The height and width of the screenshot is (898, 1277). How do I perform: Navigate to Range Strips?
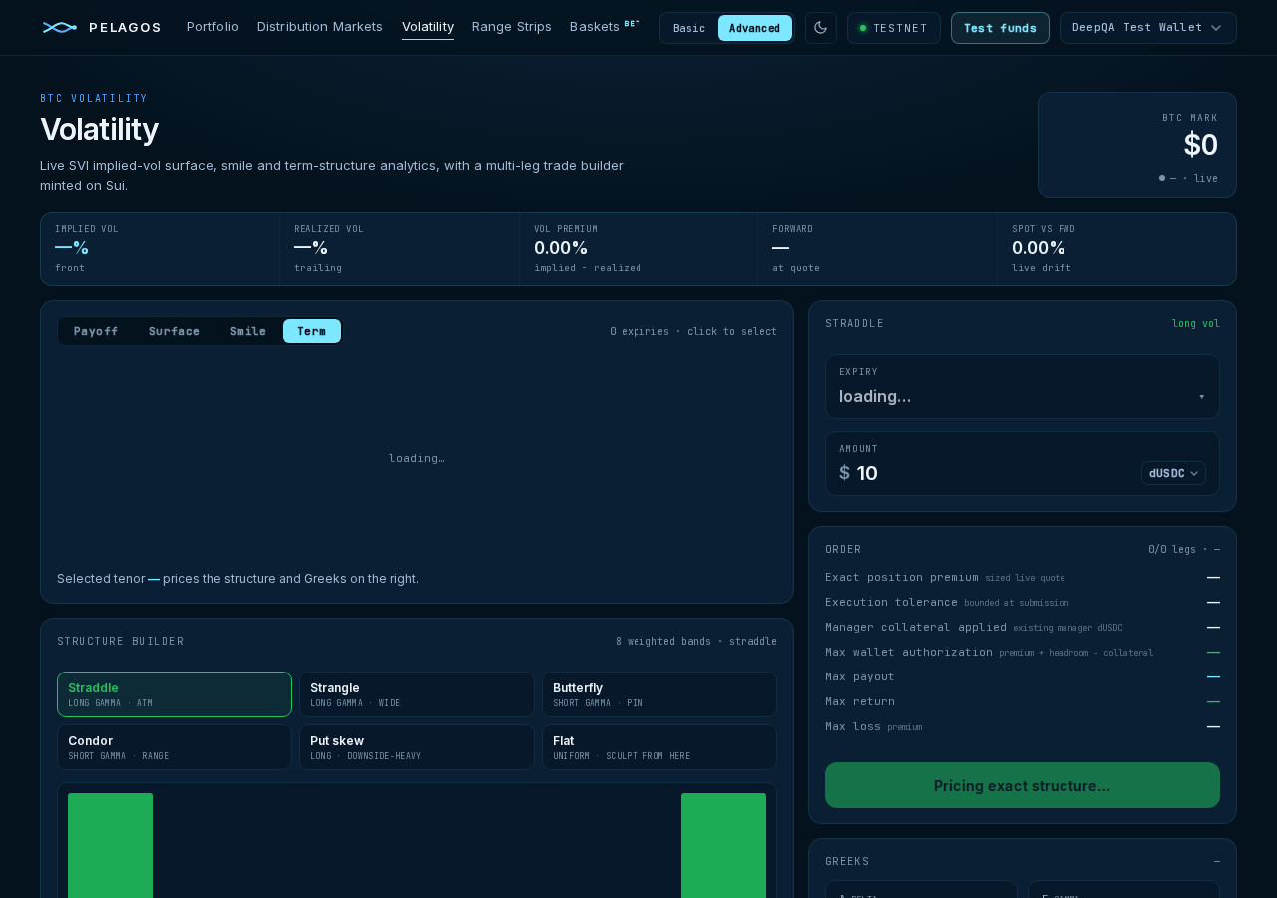512,27
